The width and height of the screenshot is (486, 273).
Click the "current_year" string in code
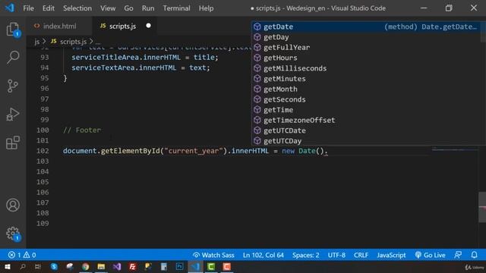[194, 151]
